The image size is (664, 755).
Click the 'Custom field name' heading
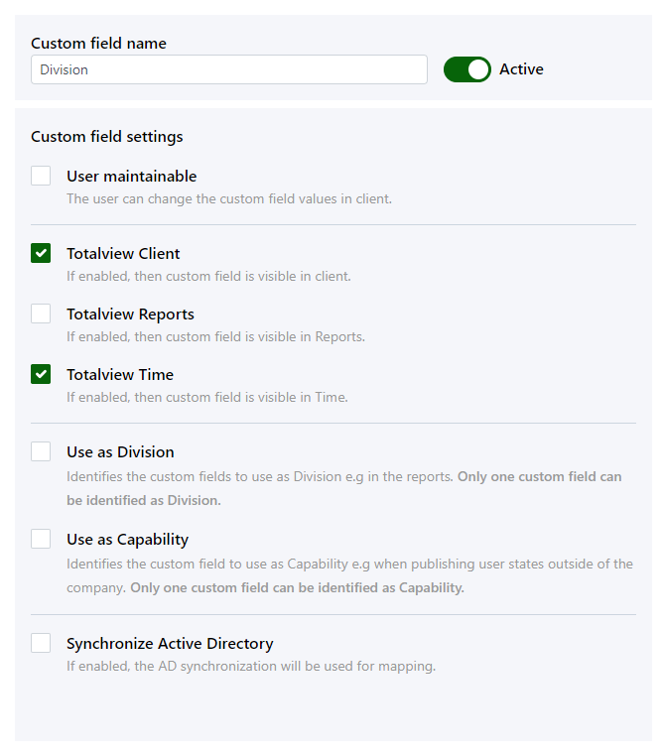tap(99, 44)
